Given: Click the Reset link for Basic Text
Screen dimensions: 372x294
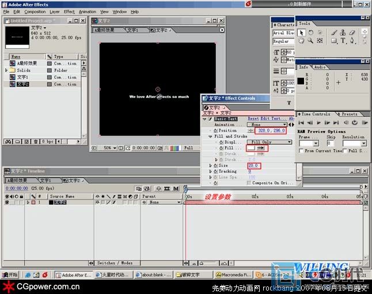Looking at the screenshot, I should point(253,119).
